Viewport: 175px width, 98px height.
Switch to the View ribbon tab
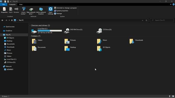[x=21, y=4]
